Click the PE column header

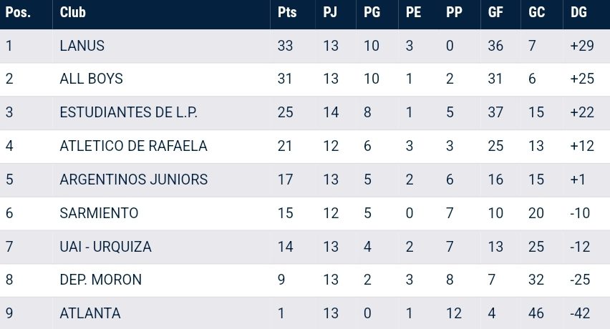pyautogui.click(x=413, y=12)
